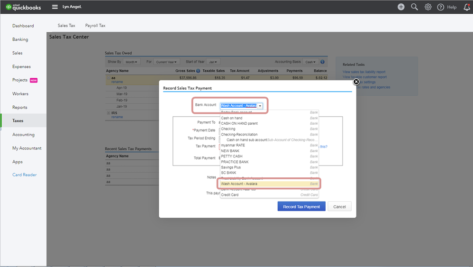
Task: Choose Wash Account - Avalara option
Action: pos(269,184)
